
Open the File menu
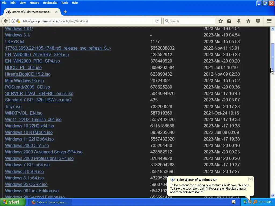(4, 3)
